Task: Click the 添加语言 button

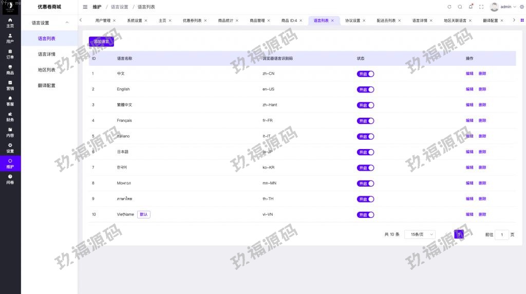Action: coord(101,42)
